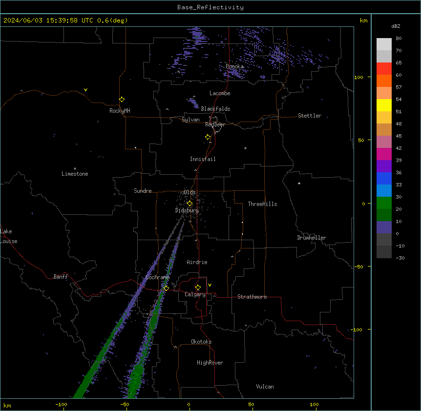Click the Okotoks label
Image resolution: width=421 pixels, height=411 pixels.
pos(201,342)
